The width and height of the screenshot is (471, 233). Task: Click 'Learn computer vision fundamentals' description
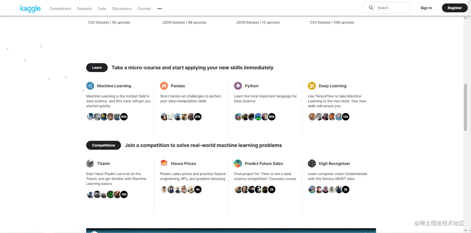click(x=338, y=176)
